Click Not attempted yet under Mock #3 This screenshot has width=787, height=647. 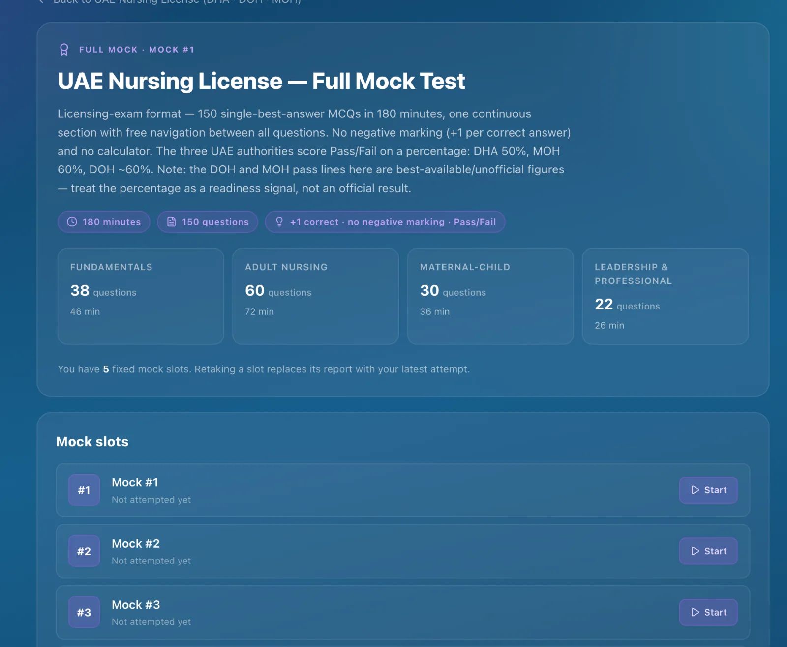pos(151,621)
